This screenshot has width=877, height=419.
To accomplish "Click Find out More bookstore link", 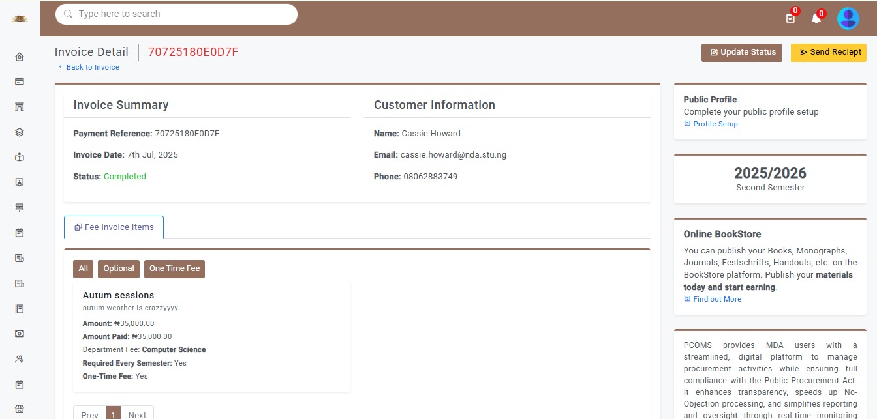I will click(716, 299).
